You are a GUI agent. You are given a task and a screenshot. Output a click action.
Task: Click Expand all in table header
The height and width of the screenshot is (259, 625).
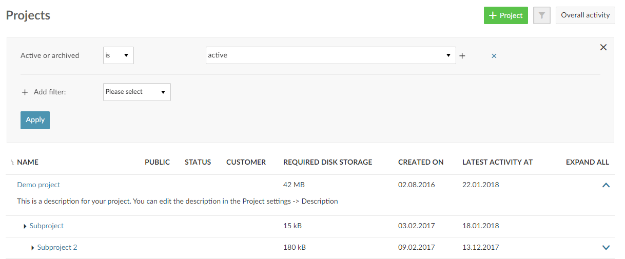click(587, 162)
